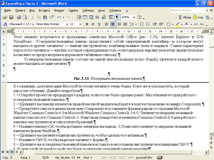Click the Copy icon
Screen dimensions: 214x160
pyautogui.click(x=39, y=17)
